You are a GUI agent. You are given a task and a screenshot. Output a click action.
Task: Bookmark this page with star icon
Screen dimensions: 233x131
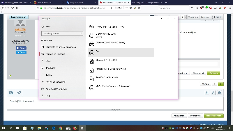point(139,8)
